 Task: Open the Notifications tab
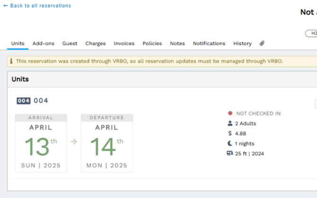[x=209, y=43]
